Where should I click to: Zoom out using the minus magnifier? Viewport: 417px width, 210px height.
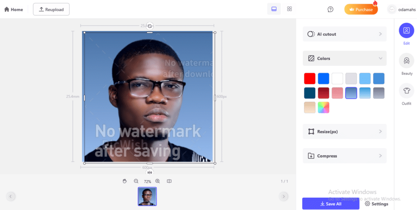coord(136,181)
